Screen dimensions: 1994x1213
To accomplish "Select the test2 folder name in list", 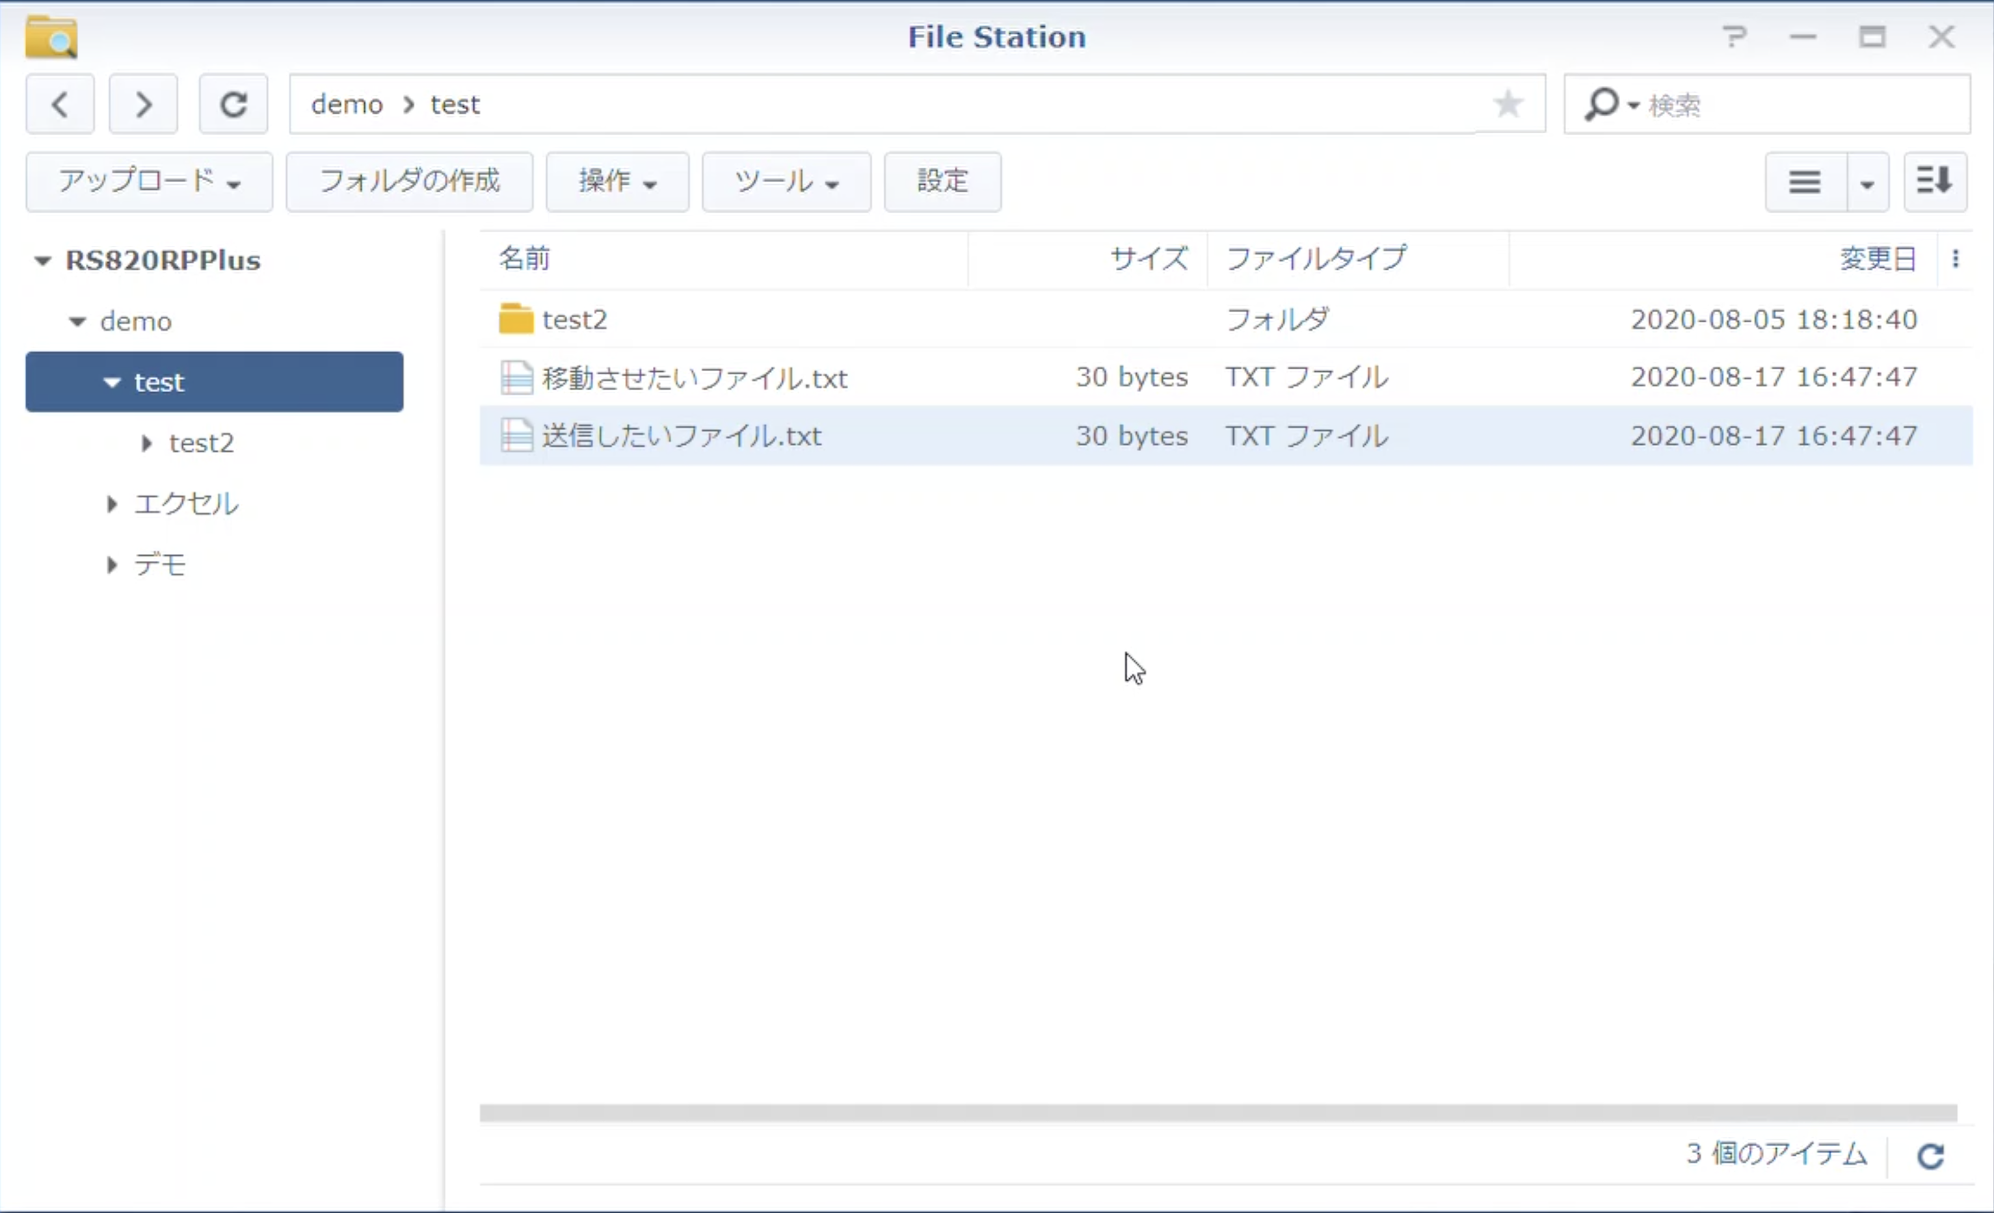I will [x=574, y=319].
